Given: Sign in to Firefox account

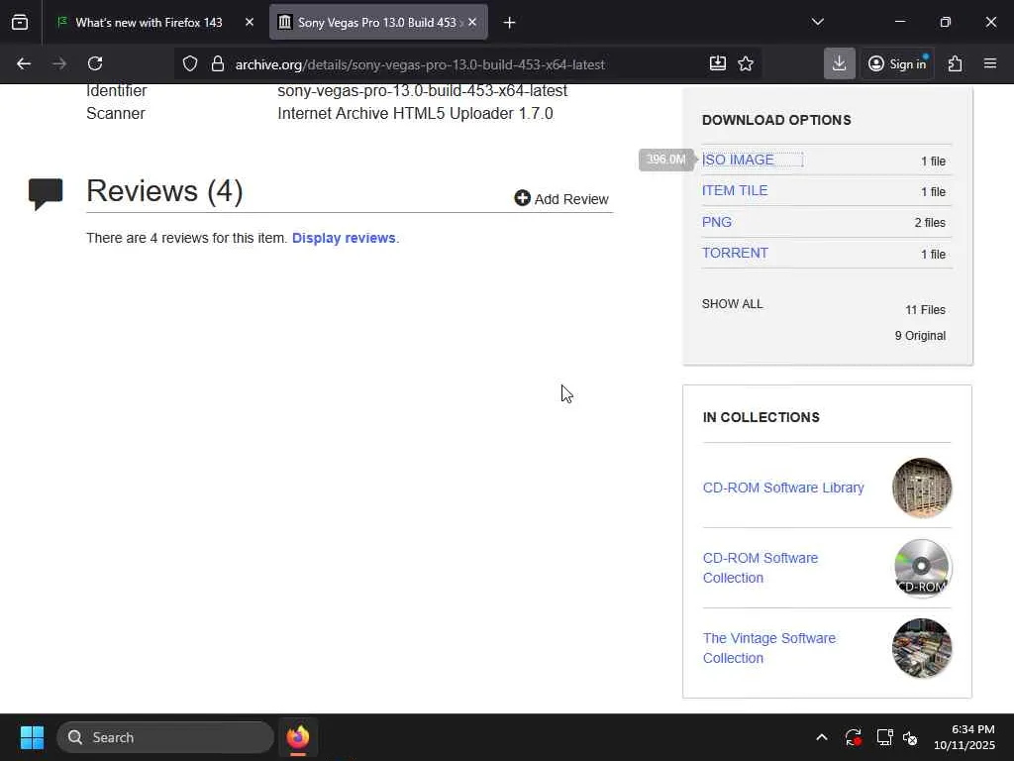Looking at the screenshot, I should point(897,63).
